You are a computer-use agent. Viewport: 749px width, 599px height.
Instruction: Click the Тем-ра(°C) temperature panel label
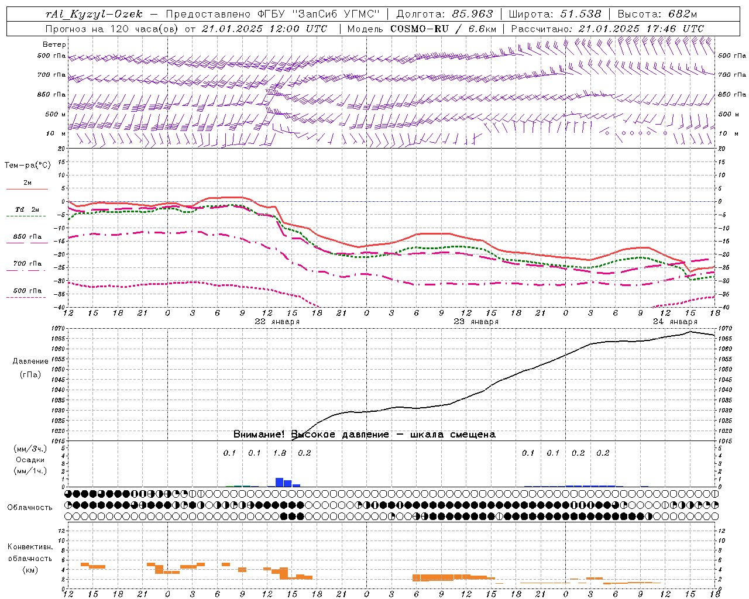[28, 166]
